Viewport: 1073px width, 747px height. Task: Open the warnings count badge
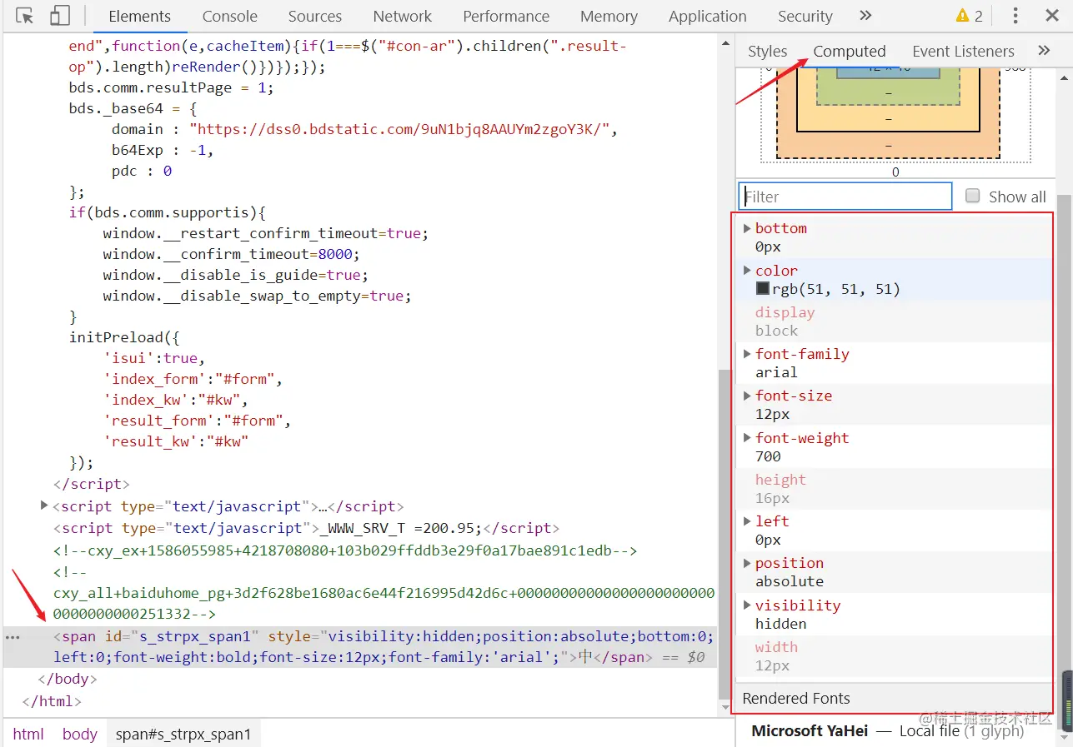click(x=970, y=16)
